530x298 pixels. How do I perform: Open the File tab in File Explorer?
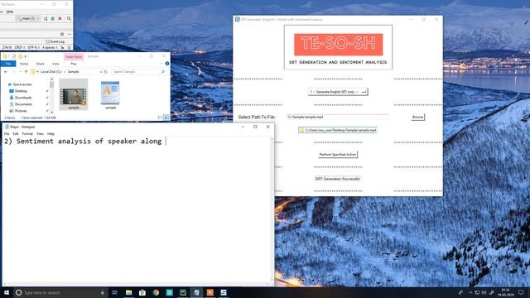pyautogui.click(x=8, y=64)
